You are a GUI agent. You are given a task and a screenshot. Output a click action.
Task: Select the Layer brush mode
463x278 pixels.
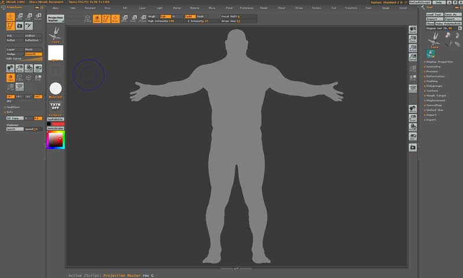tap(15, 50)
